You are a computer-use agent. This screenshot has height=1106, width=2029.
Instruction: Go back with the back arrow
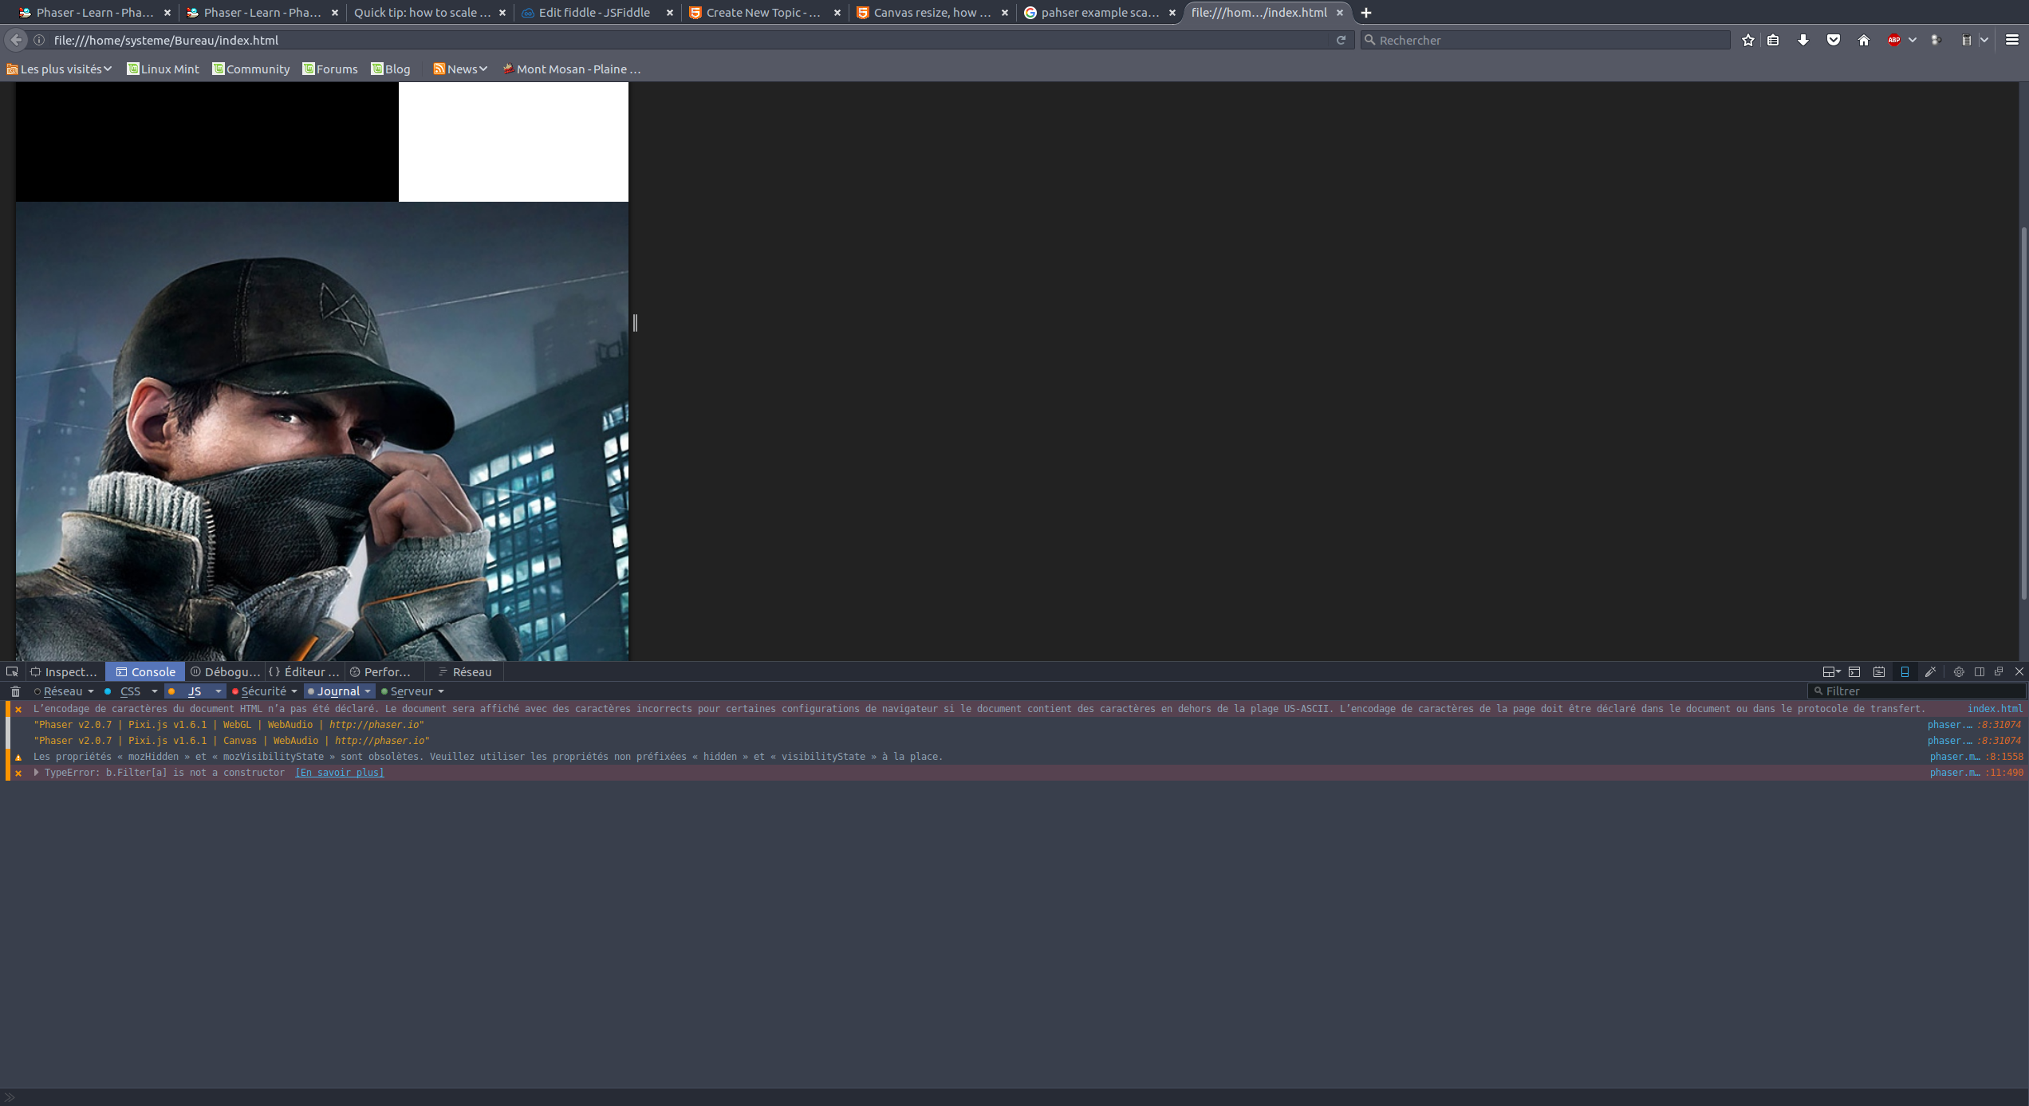(16, 40)
